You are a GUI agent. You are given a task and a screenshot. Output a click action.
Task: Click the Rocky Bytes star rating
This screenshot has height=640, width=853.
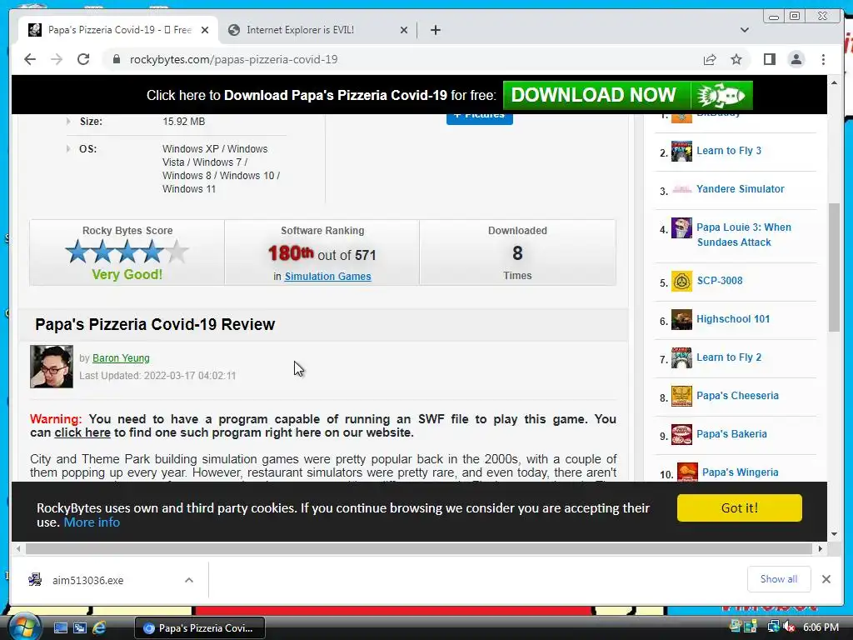click(127, 252)
